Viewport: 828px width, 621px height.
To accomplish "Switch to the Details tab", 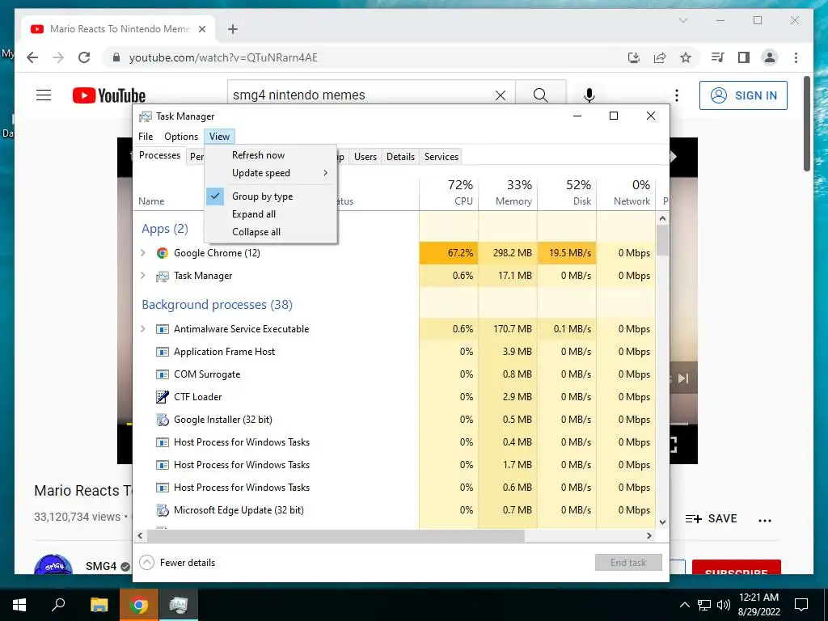I will click(400, 156).
